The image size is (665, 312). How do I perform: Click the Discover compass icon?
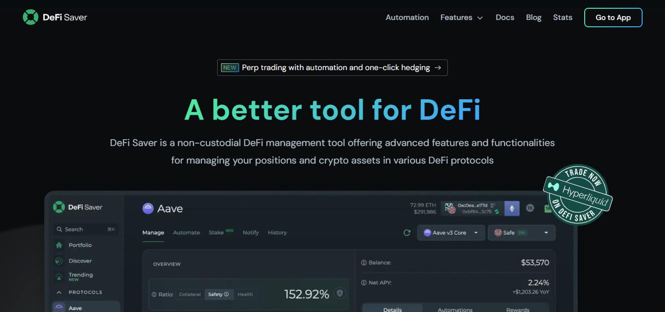(59, 261)
